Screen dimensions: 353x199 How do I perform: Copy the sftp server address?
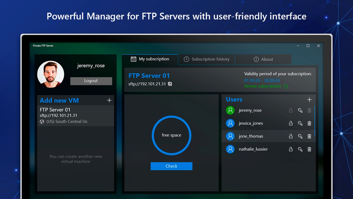170,84
